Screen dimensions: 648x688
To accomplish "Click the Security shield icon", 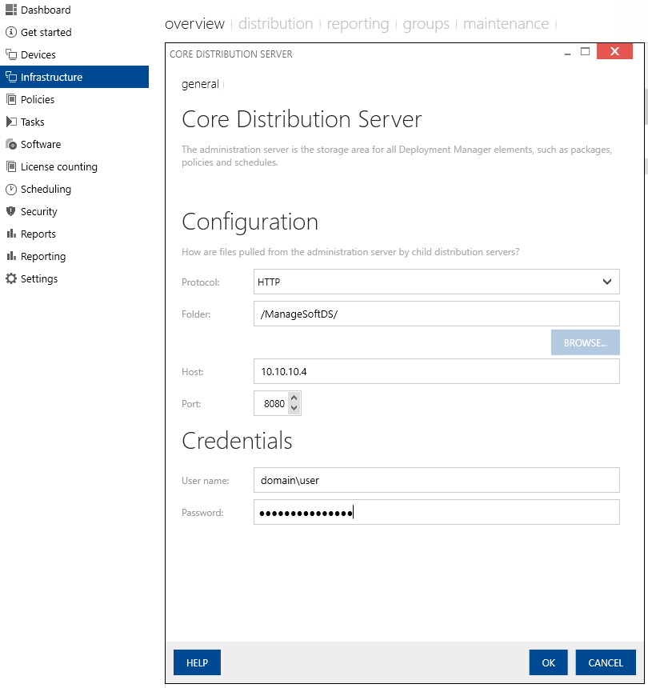I will pos(11,211).
